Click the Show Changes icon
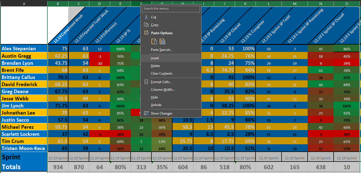Image resolution: width=361 pixels, height=173 pixels. click(146, 113)
